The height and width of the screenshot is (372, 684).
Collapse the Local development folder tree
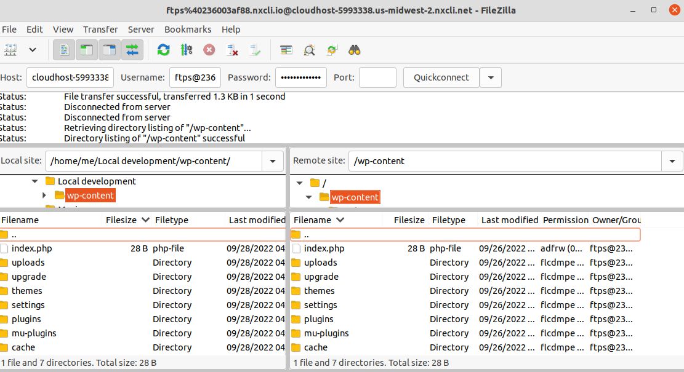coord(35,181)
